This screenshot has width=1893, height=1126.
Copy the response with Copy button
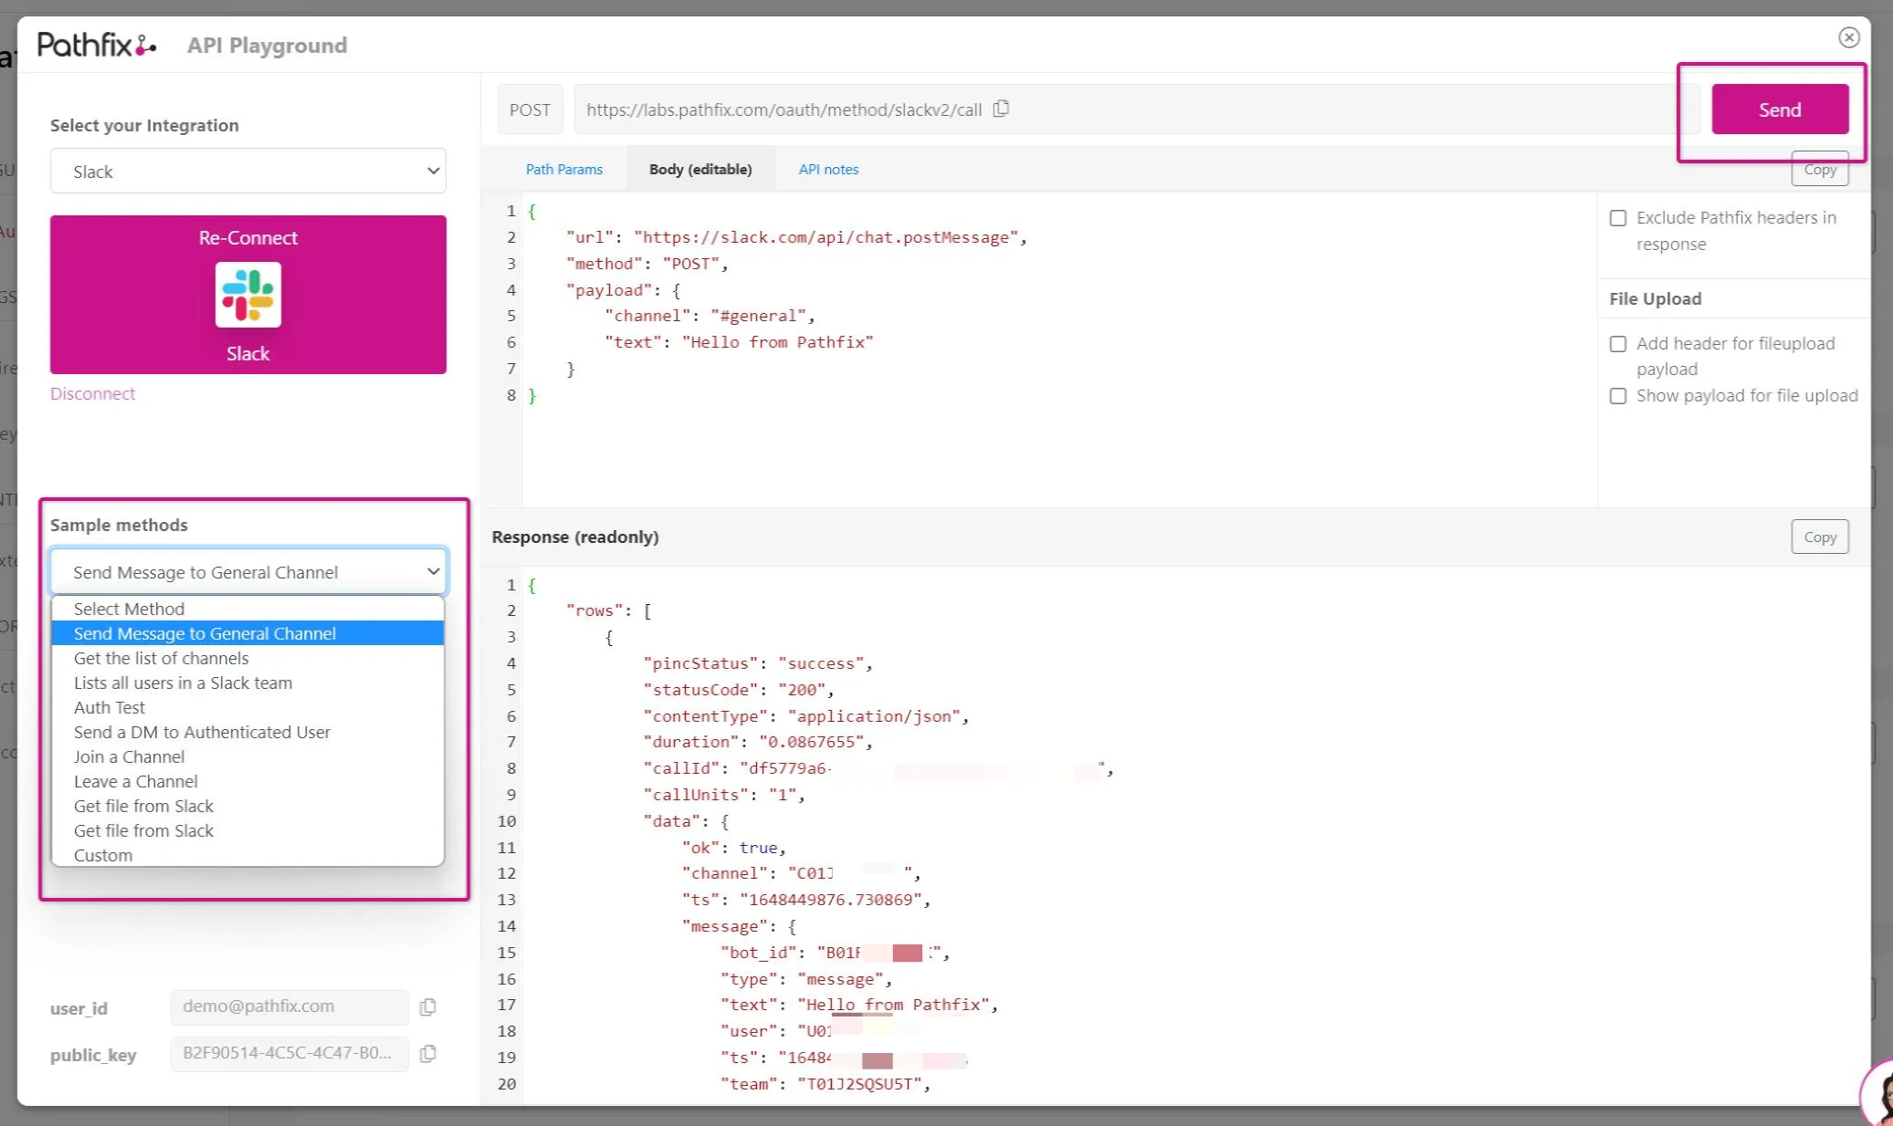pyautogui.click(x=1819, y=537)
